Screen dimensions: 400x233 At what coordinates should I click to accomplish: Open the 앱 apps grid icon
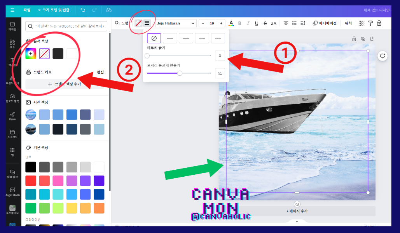click(x=12, y=151)
